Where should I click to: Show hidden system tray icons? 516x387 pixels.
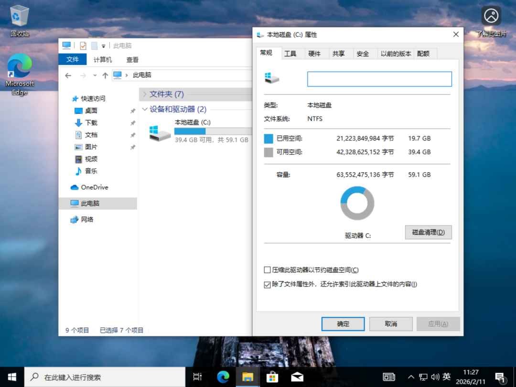tap(411, 377)
